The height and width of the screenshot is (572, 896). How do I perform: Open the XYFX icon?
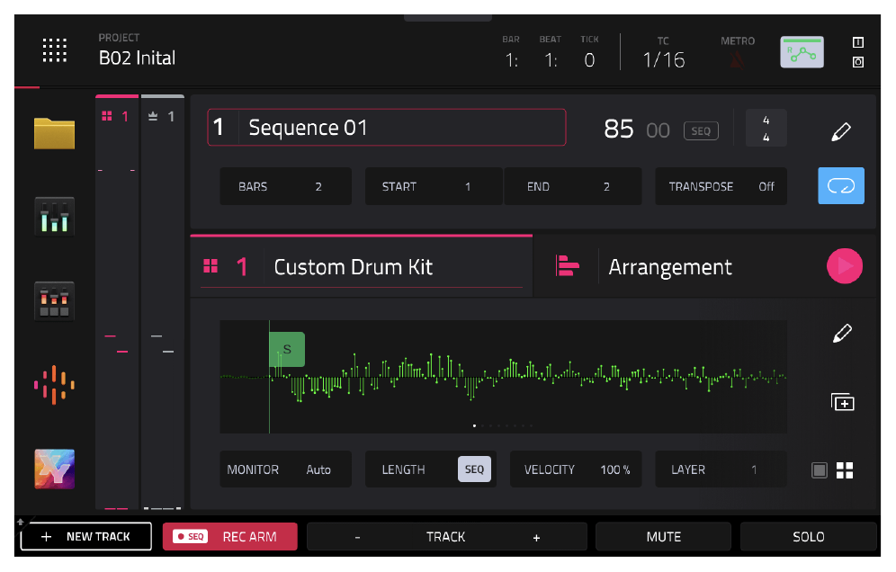point(54,469)
